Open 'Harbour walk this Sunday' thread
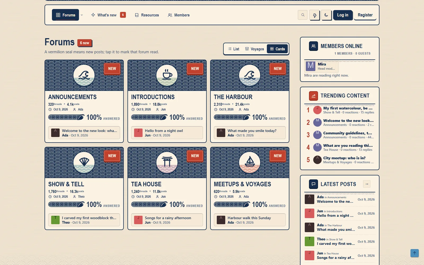 (x=249, y=218)
